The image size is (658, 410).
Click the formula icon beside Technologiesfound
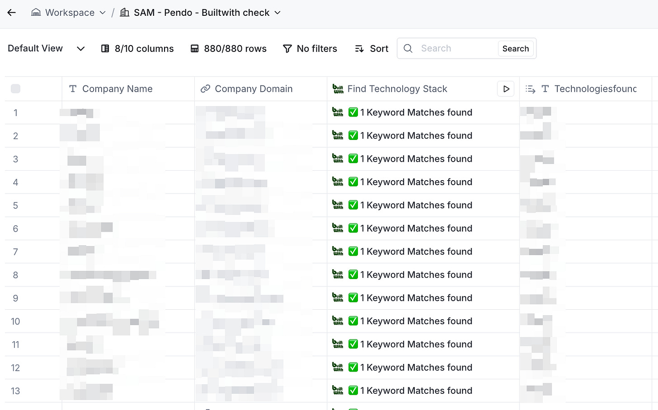point(531,89)
